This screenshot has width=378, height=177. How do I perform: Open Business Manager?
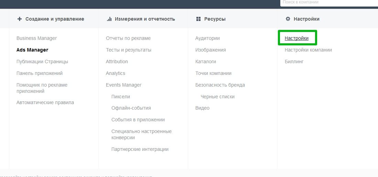click(37, 38)
